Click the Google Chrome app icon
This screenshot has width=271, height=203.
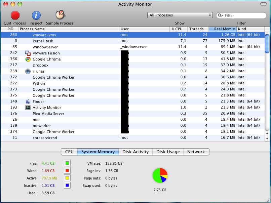(x=28, y=59)
